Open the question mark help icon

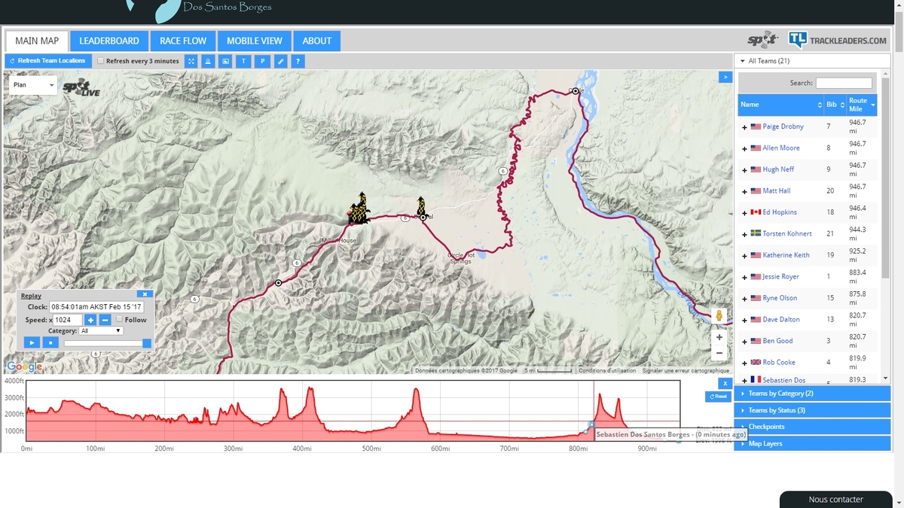click(x=298, y=61)
